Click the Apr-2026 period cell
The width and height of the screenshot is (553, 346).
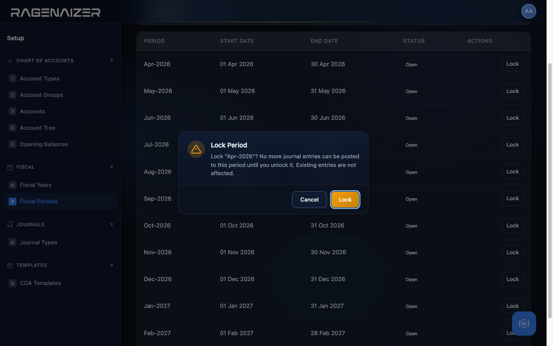point(157,64)
